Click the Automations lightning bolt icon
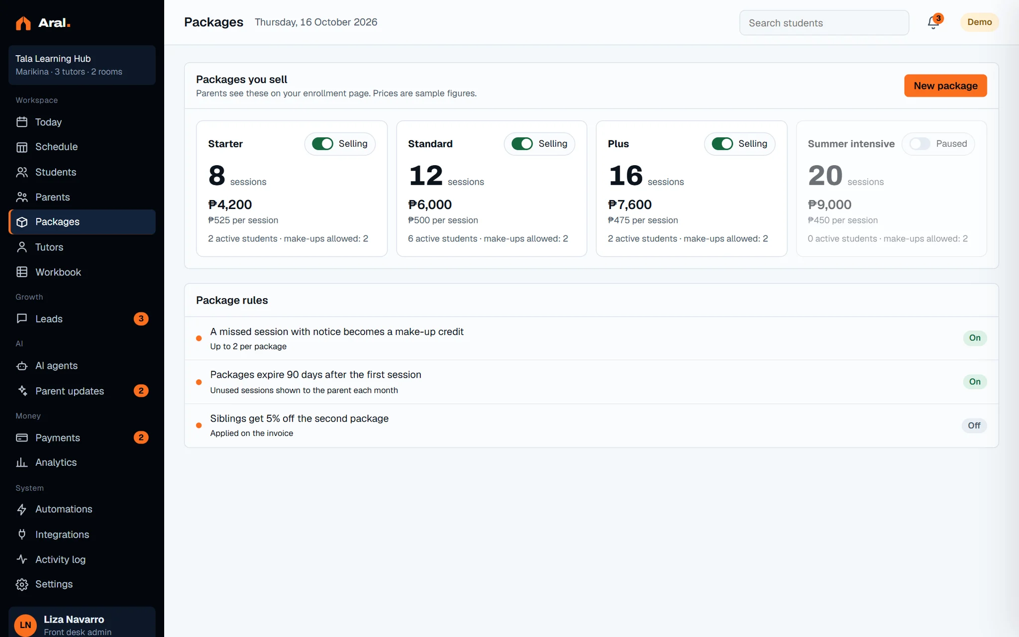1019x637 pixels. [x=22, y=509]
